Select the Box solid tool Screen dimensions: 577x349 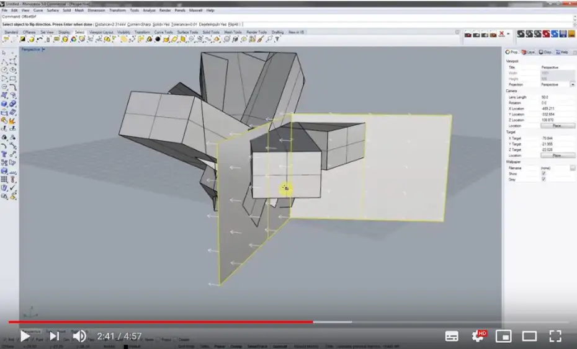pyautogui.click(x=4, y=104)
